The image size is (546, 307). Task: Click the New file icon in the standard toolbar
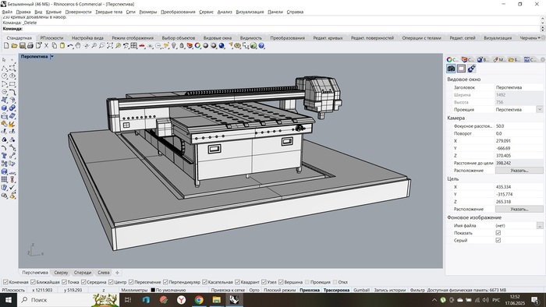tap(6, 45)
